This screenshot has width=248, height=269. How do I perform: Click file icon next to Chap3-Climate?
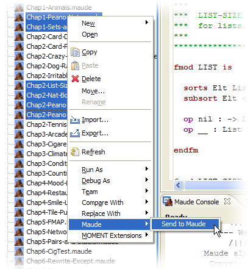pos(19,154)
